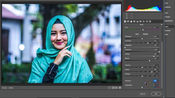Screen dimensions: 175x98
Task: Click the zoom in plus icon
Action: (5, 88)
